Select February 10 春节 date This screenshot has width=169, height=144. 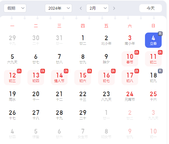tap(130, 59)
